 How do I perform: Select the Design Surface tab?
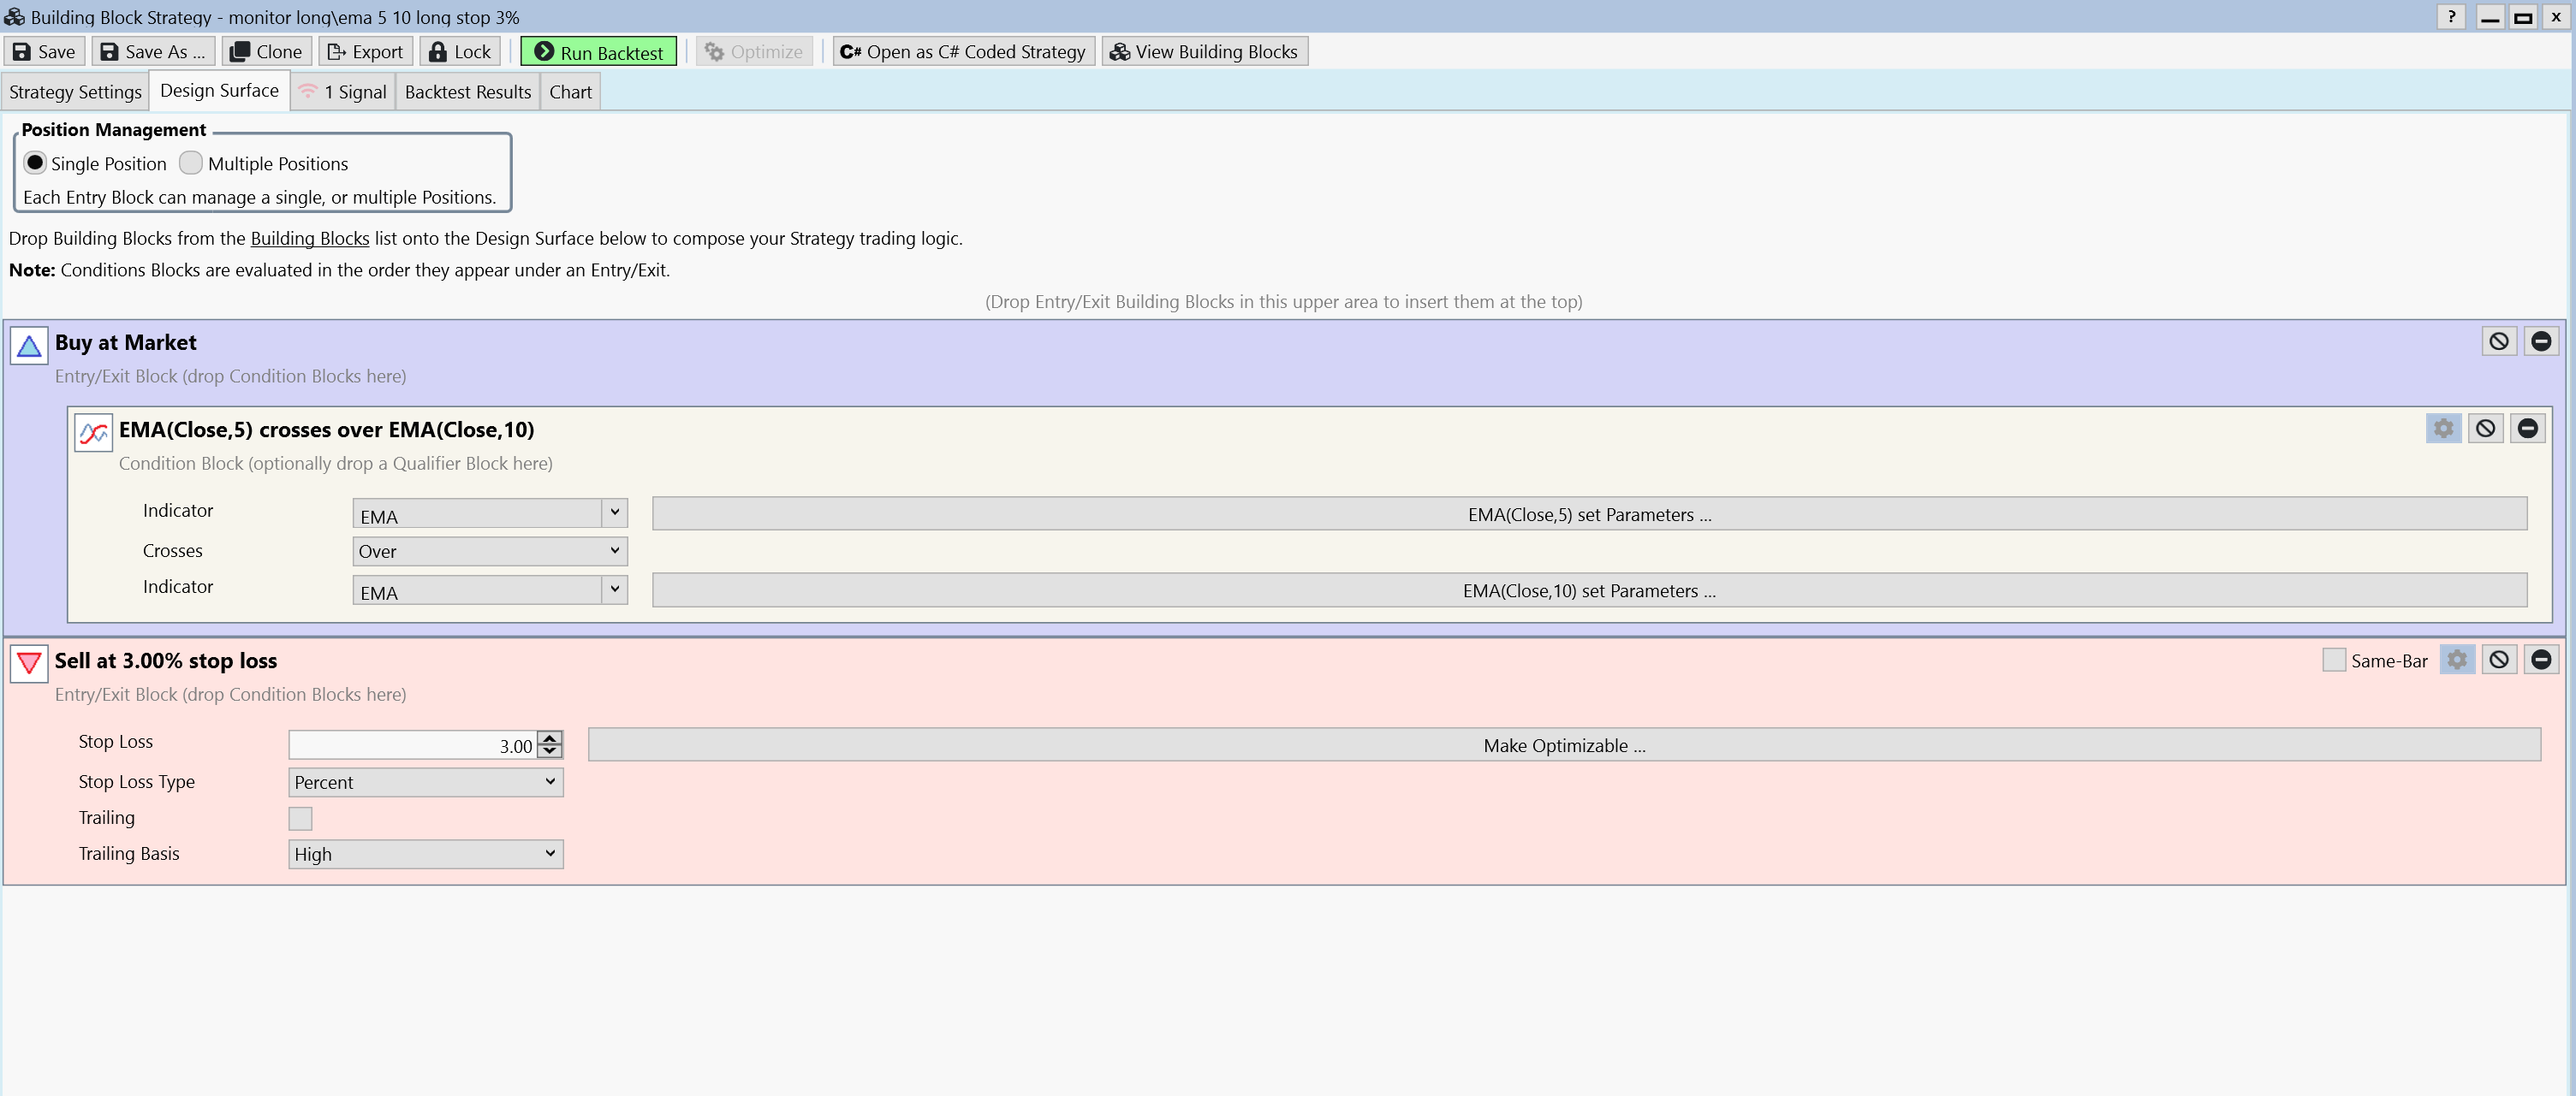click(219, 91)
